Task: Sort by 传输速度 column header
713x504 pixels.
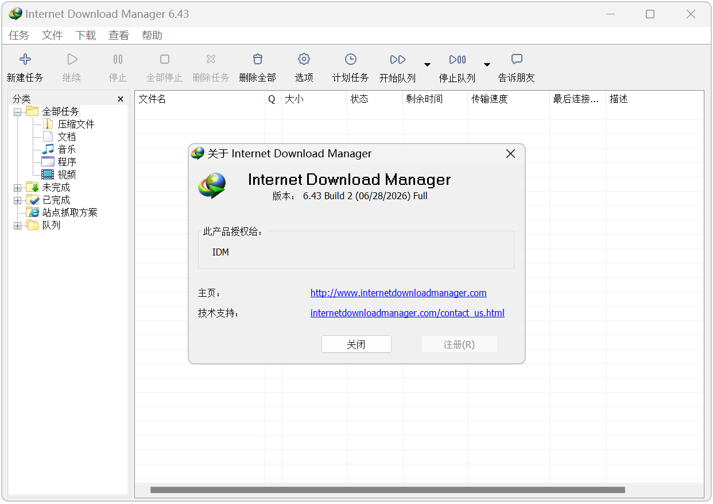Action: (509, 99)
